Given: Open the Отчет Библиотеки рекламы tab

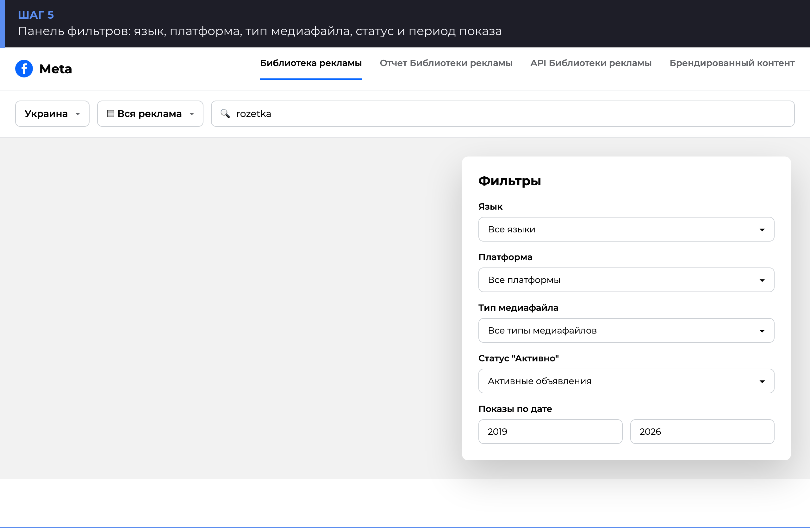Looking at the screenshot, I should click(x=446, y=63).
